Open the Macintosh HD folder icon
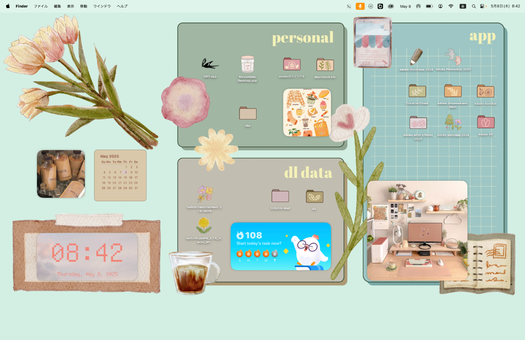The height and width of the screenshot is (340, 525). coord(325,65)
